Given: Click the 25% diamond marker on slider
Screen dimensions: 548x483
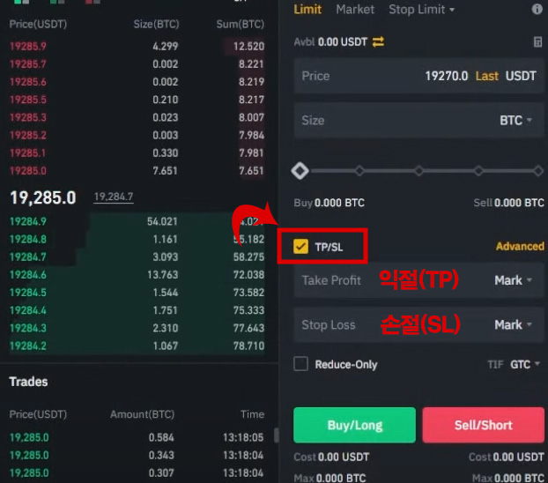Looking at the screenshot, I should coord(359,170).
